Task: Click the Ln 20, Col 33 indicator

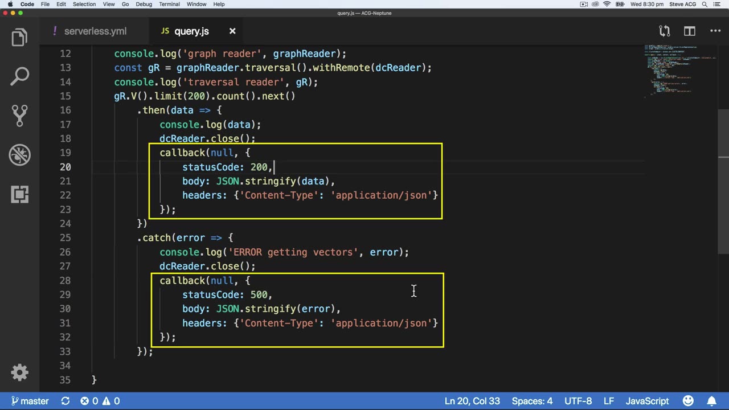Action: (472, 401)
